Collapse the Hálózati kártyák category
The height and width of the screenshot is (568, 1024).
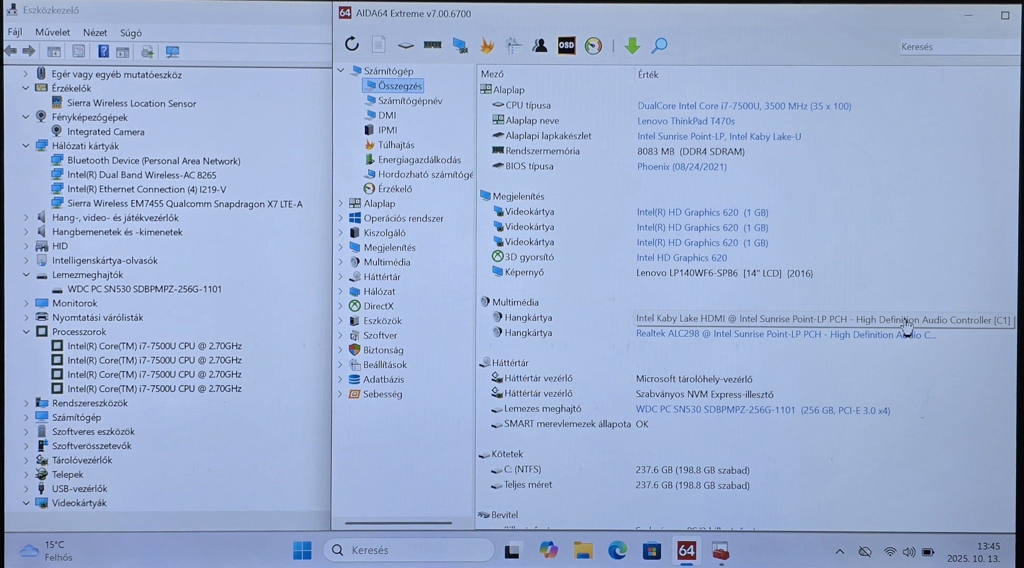point(26,145)
